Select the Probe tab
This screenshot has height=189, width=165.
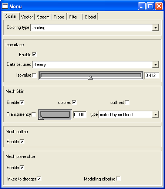click(59, 17)
